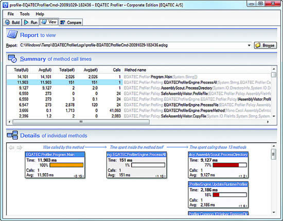Click summary horizontal scrollbar right arrow
The height and width of the screenshot is (221, 283).
[x=268, y=122]
